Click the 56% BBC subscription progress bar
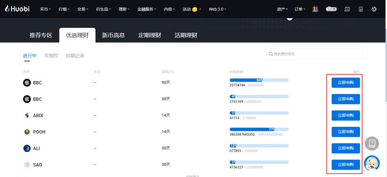The image size is (387, 177). [259, 80]
